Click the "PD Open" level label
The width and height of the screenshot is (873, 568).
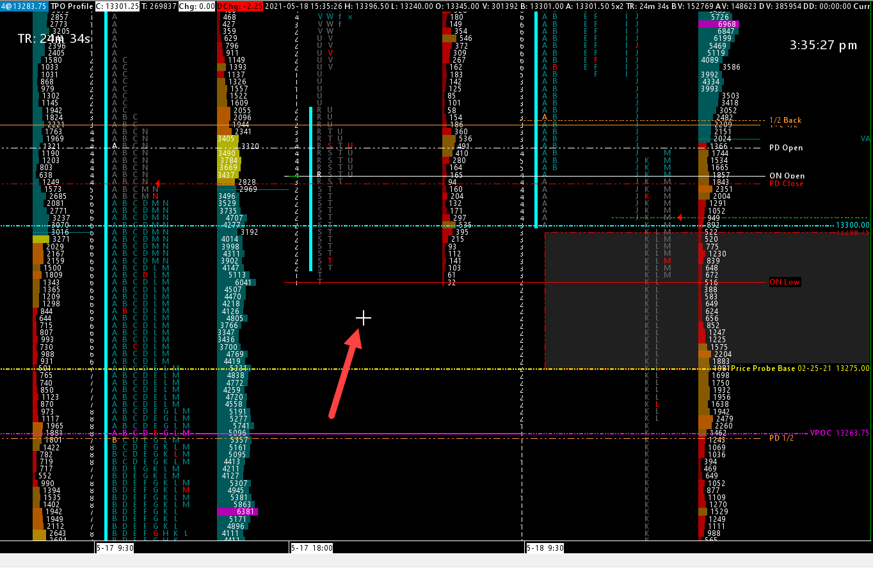(x=786, y=148)
